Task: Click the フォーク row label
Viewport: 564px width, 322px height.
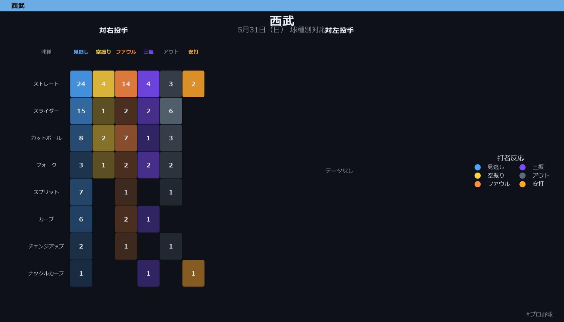Action: pyautogui.click(x=46, y=165)
